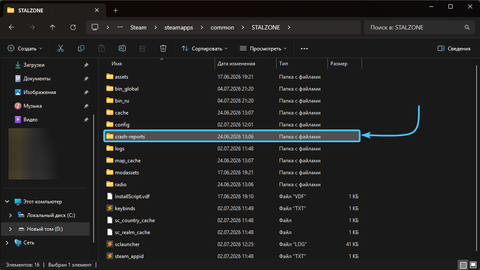The width and height of the screenshot is (480, 270).
Task: Go up one folder level arrow
Action: coord(52,27)
